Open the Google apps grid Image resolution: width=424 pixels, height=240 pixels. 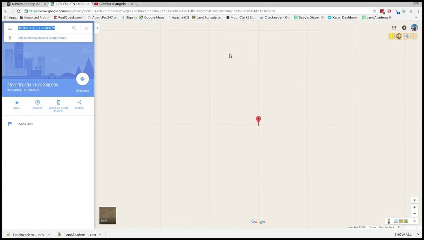394,28
